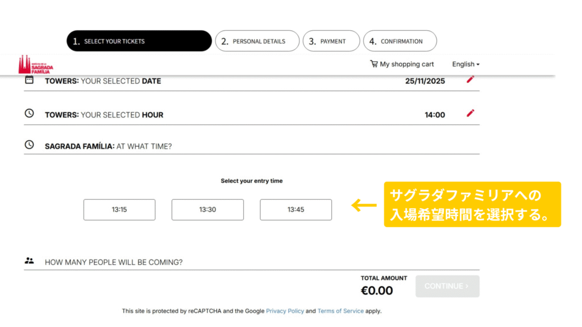The image size is (582, 327).
Task: Edit selected towers hour pencil icon
Action: point(470,114)
